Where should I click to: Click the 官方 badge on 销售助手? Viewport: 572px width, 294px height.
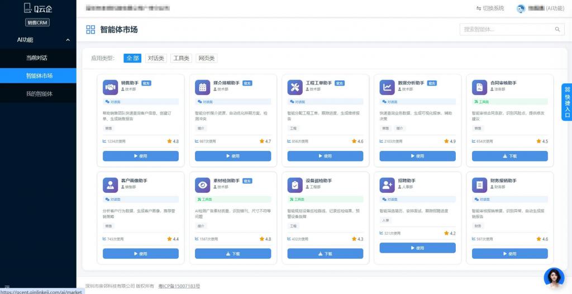click(x=146, y=83)
